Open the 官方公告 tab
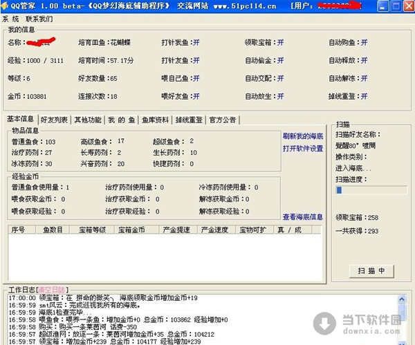415x345 pixels. pos(223,120)
